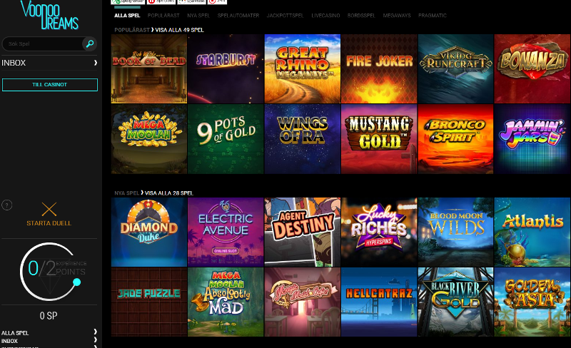The image size is (571, 348).
Task: Expand bottom sidebar Inbox arrow
Action: [96, 339]
